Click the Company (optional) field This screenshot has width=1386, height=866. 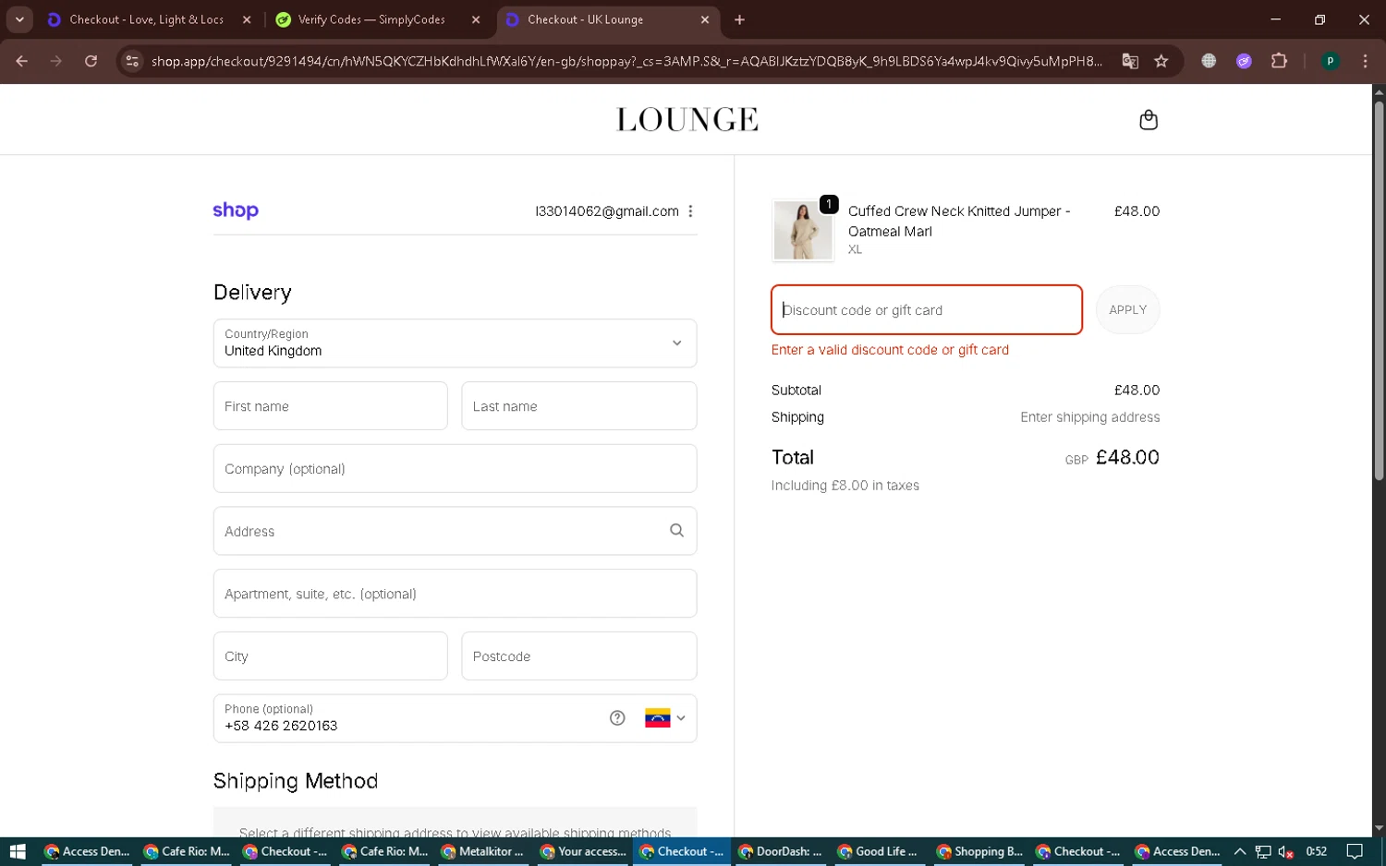coord(455,469)
